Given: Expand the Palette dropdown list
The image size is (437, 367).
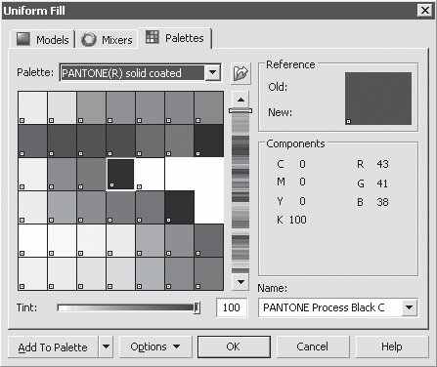Looking at the screenshot, I should click(213, 72).
